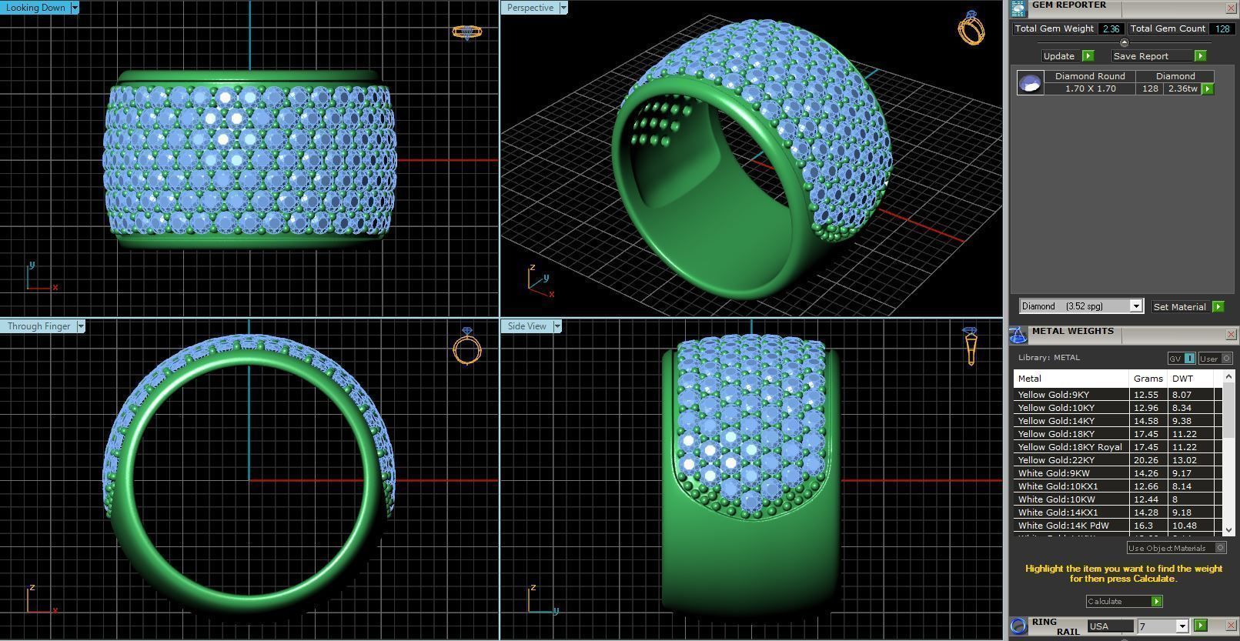Select the Side View viewport label
The width and height of the screenshot is (1240, 641).
click(526, 326)
